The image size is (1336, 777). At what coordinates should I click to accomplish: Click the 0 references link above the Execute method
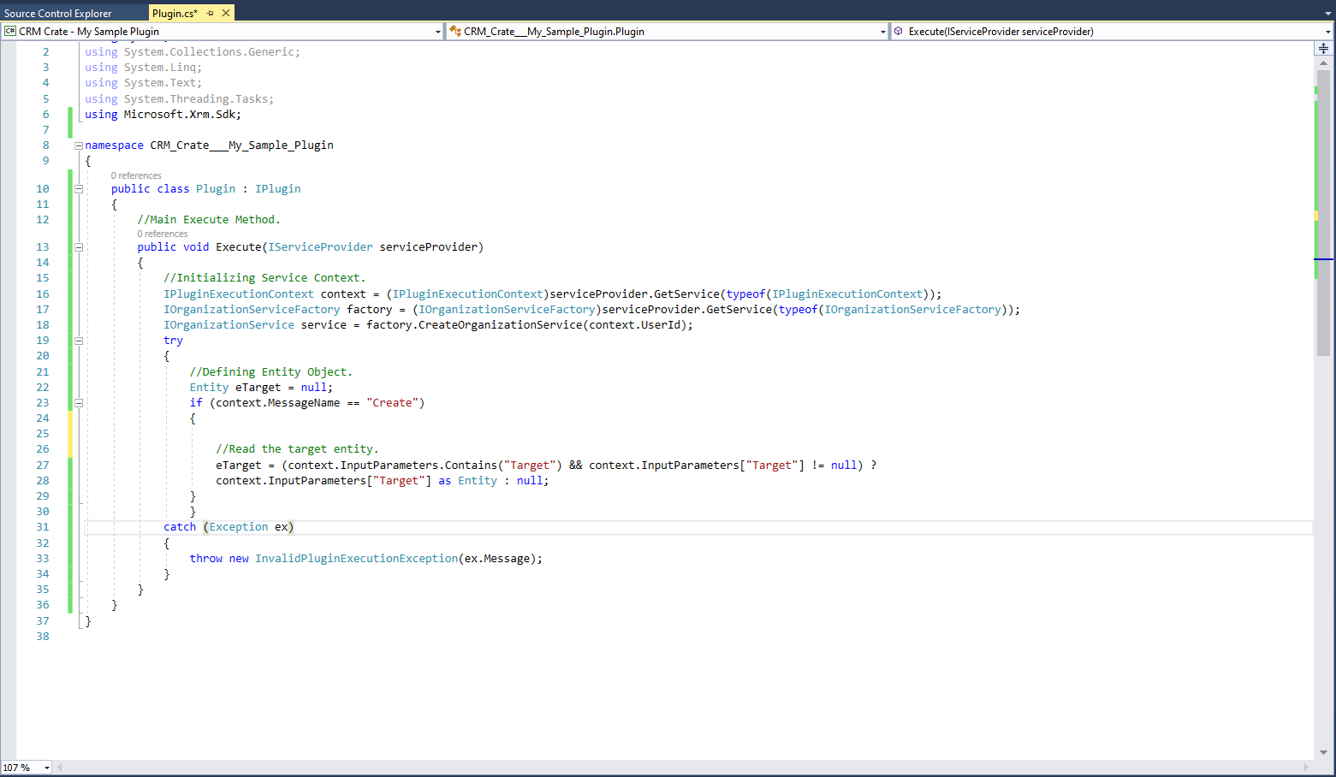(162, 233)
